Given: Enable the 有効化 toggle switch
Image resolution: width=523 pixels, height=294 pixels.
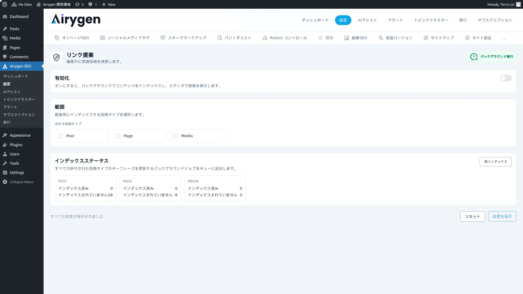Looking at the screenshot, I should (x=506, y=78).
